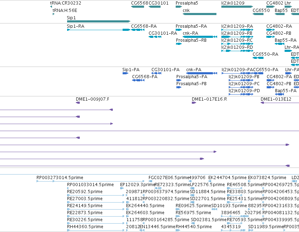Click the CG6550-RA transcript label
Screen dimensions: 299x232
(265, 54)
